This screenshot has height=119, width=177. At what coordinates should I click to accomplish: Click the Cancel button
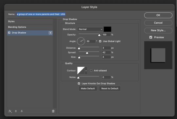158,23
